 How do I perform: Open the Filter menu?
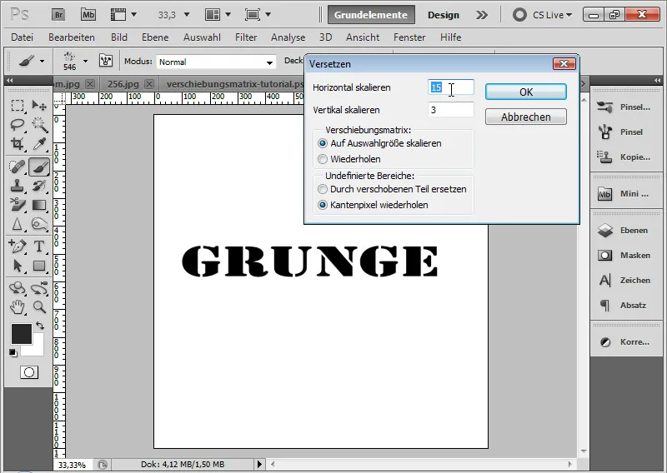[246, 37]
